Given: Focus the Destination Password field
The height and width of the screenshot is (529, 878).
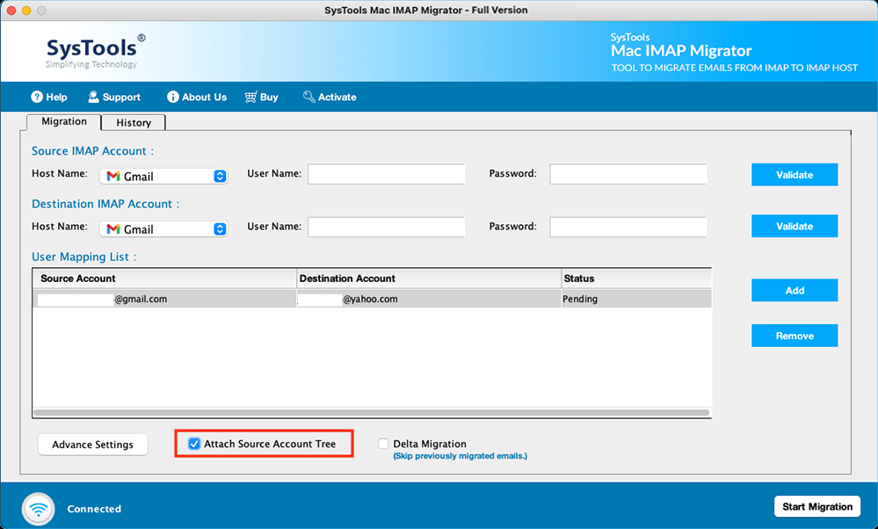Looking at the screenshot, I should 628,227.
